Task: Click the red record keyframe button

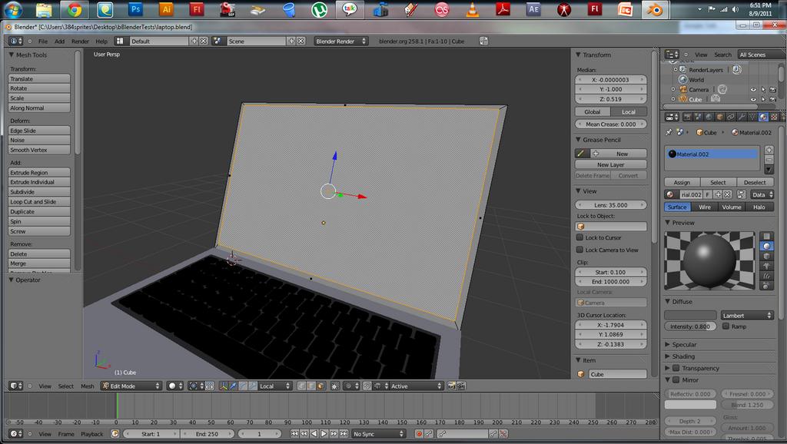Action: (x=419, y=434)
